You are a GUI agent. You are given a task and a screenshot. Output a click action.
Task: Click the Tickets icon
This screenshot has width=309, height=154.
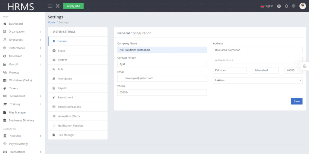[x=5, y=88]
